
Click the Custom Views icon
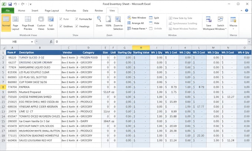[x=41, y=19]
